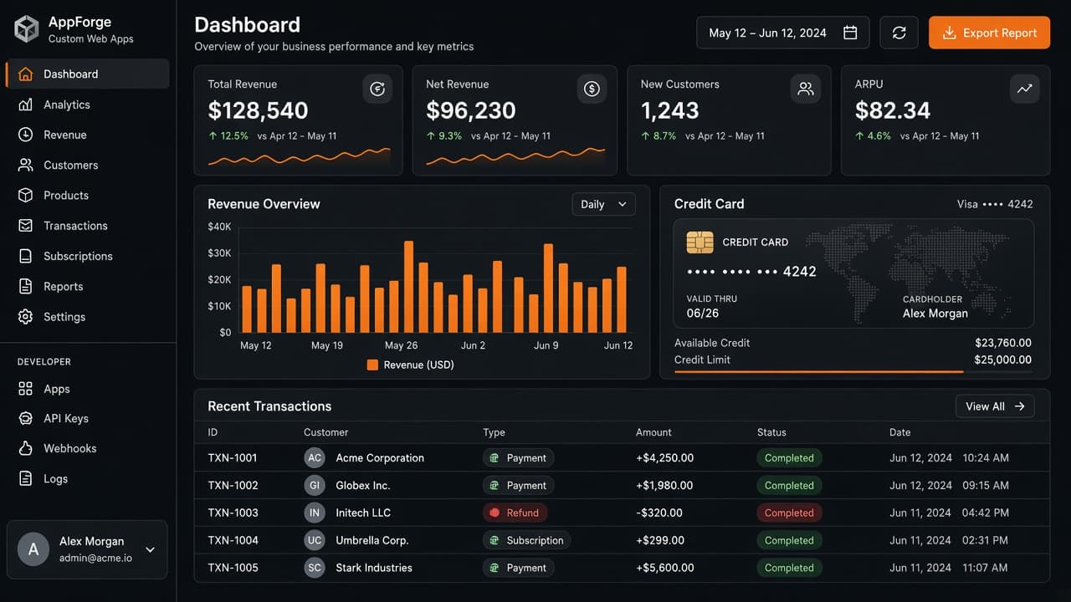This screenshot has height=602, width=1071.
Task: Click the AppForge cube logo icon
Action: (27, 29)
